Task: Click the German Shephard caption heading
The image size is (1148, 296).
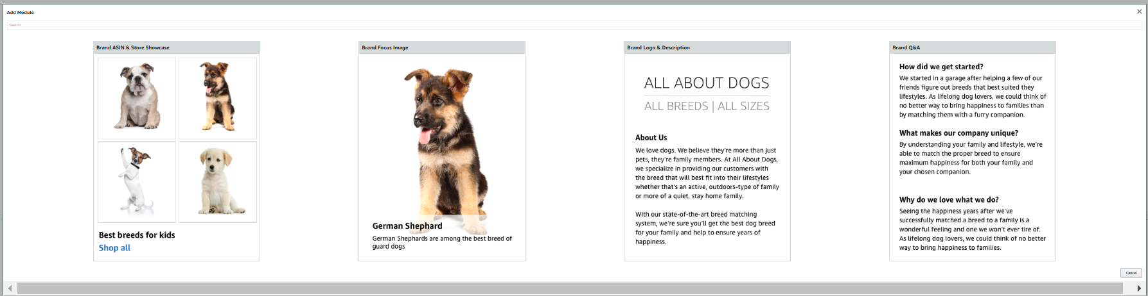Action: (x=407, y=226)
